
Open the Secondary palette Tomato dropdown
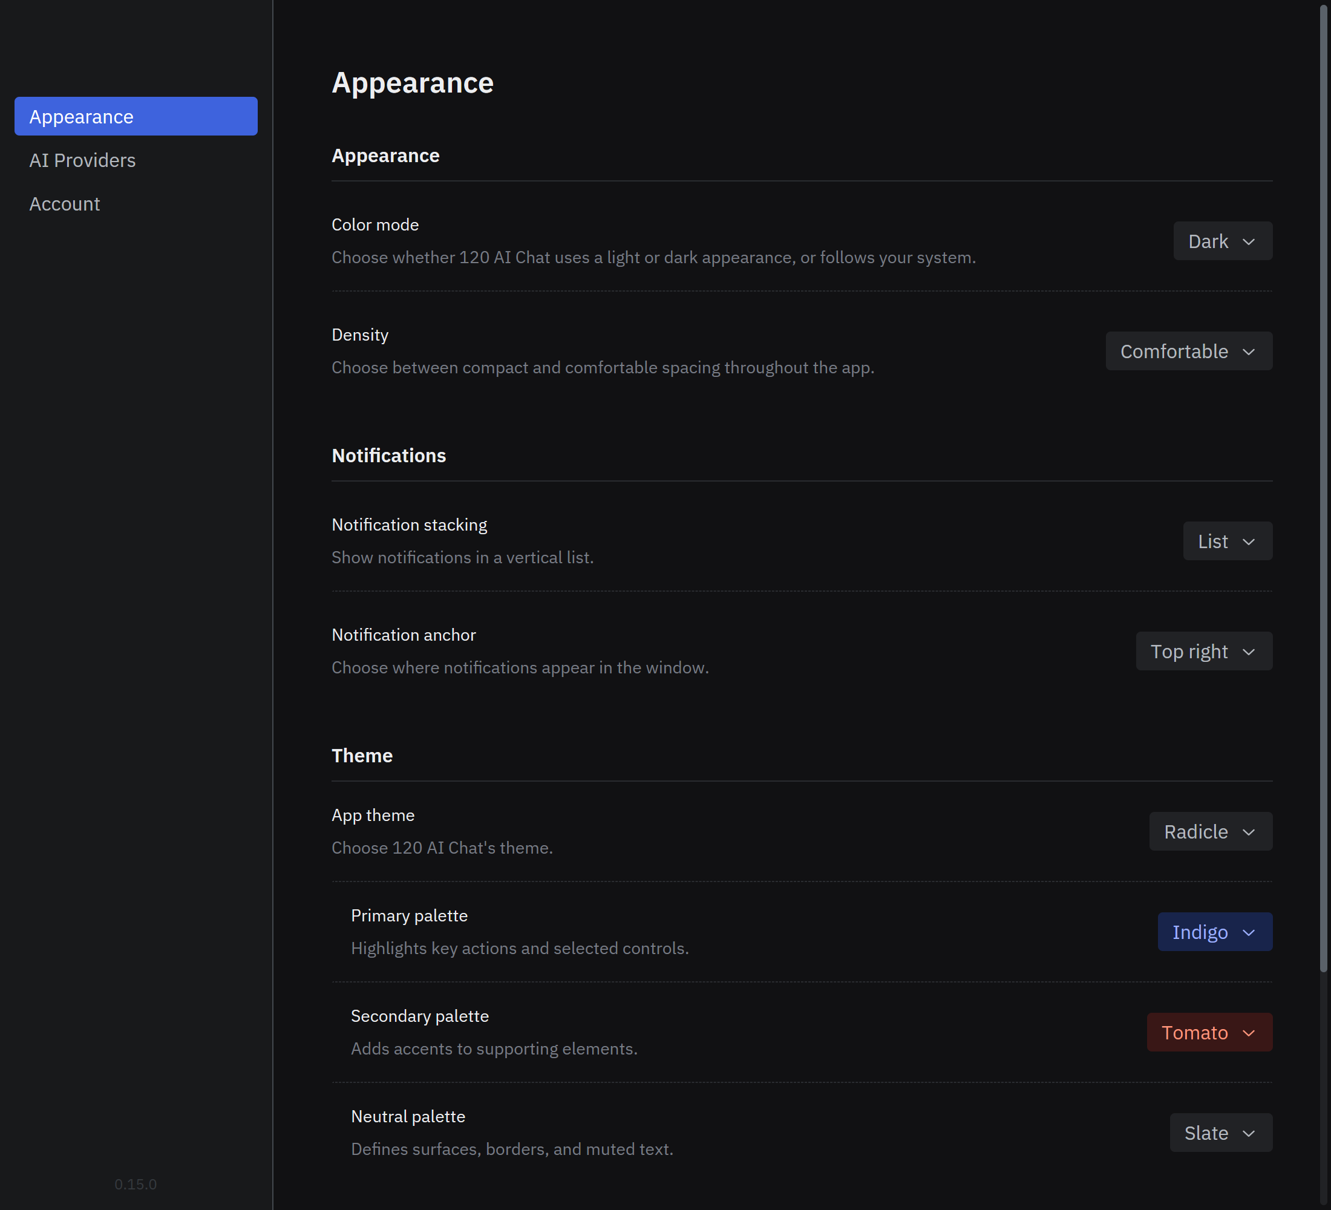(x=1209, y=1032)
